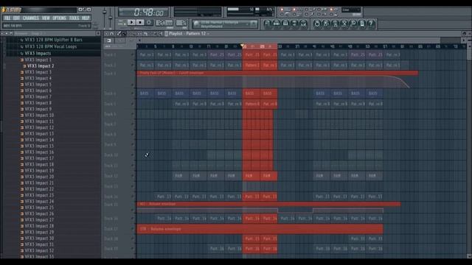
Task: Mute Track 2 using its dot
Action: point(133,66)
